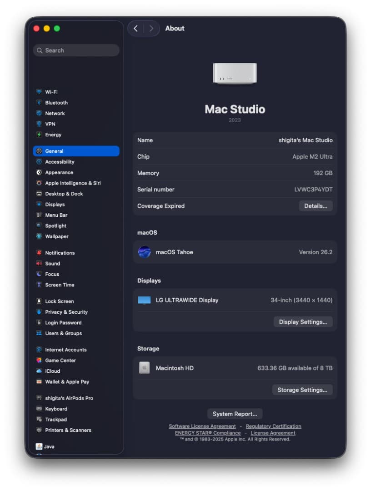Open the Displays pane in sidebar

point(55,205)
